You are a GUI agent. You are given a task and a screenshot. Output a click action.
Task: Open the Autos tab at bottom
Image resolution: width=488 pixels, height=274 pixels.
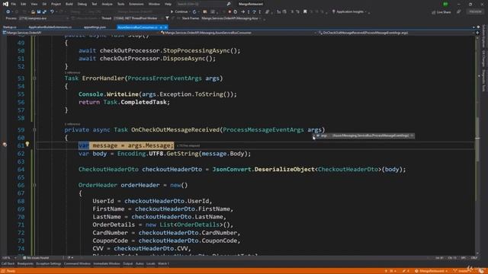pyautogui.click(x=140, y=264)
